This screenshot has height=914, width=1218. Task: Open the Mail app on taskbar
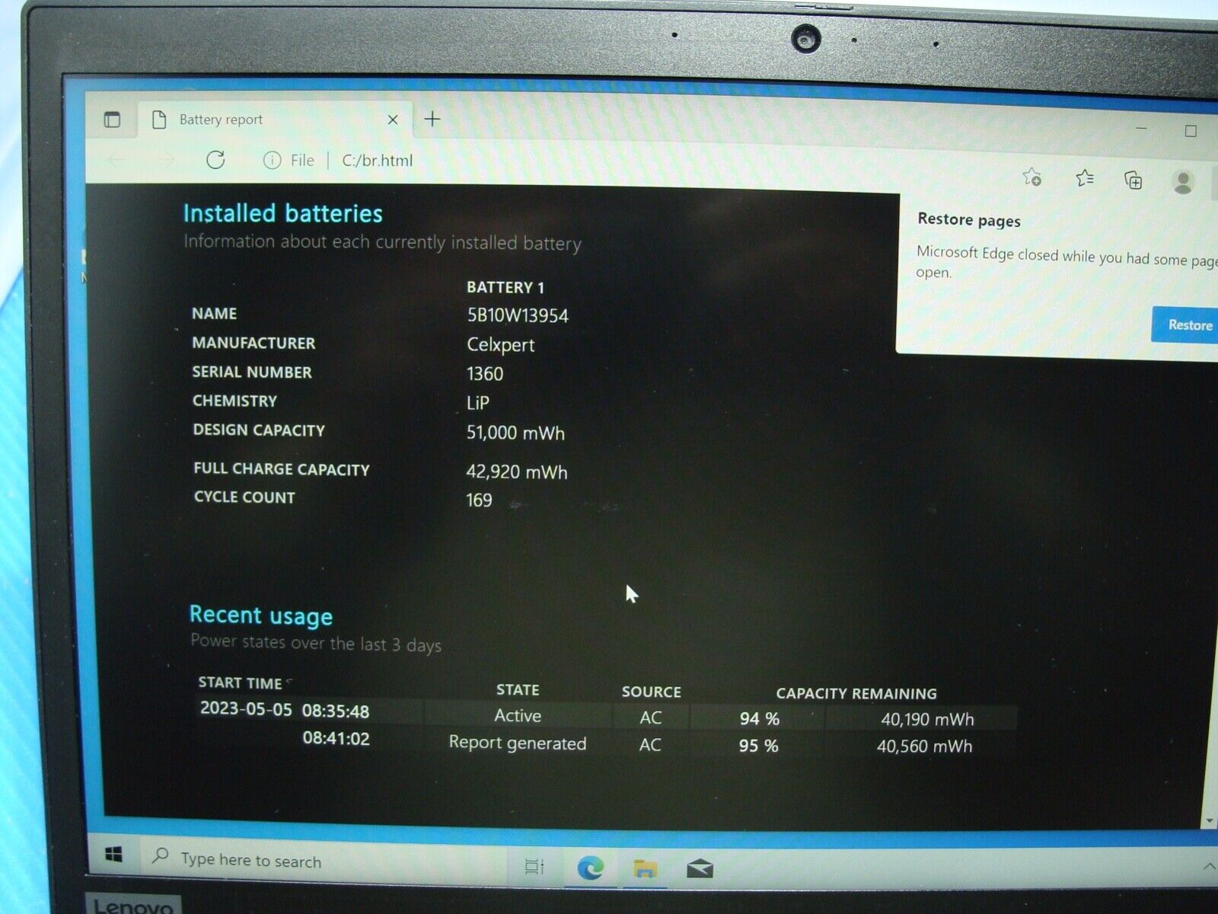click(x=700, y=868)
